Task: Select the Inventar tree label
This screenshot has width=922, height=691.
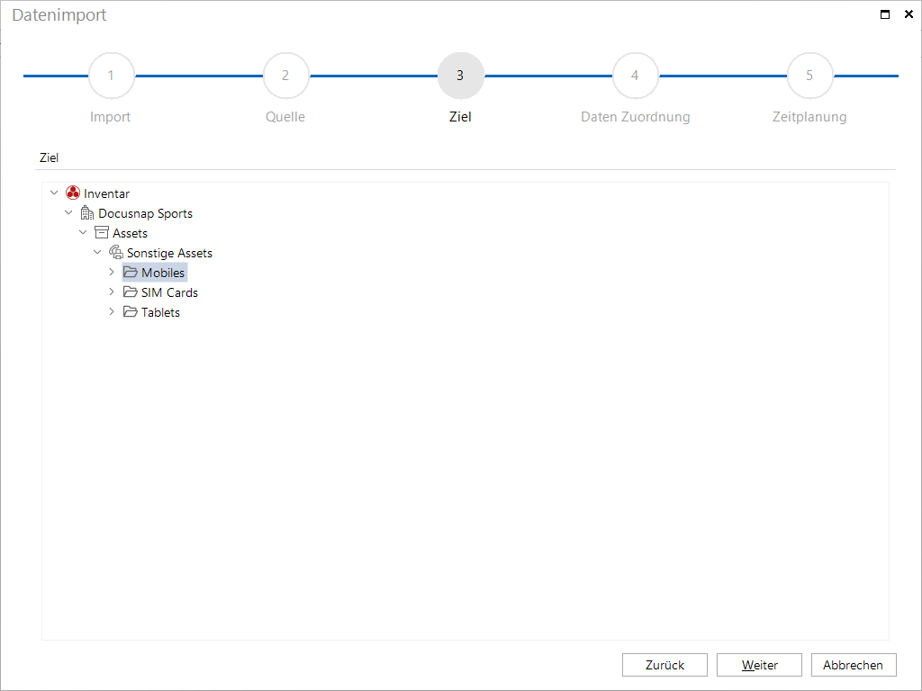Action: (x=106, y=193)
